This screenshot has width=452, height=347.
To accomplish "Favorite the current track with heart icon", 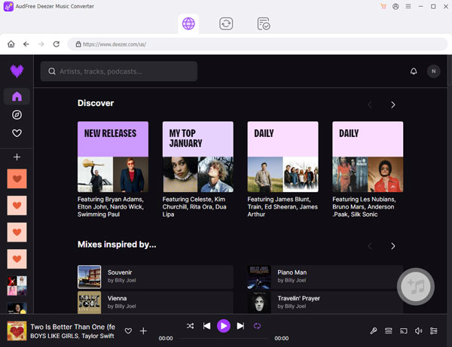I will pos(128,331).
